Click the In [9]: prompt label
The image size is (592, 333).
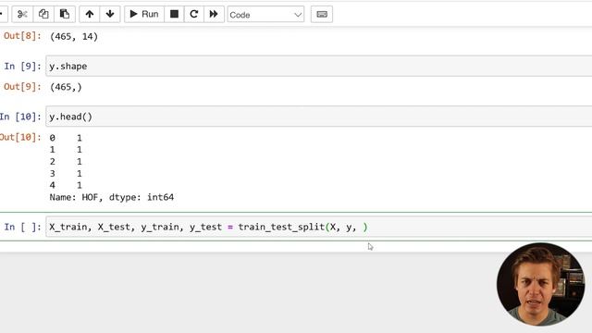pyautogui.click(x=22, y=66)
